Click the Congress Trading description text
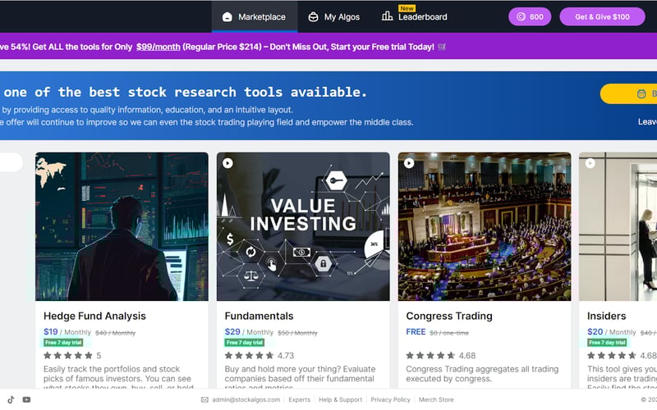Image resolution: width=657 pixels, height=410 pixels. pyautogui.click(x=482, y=374)
